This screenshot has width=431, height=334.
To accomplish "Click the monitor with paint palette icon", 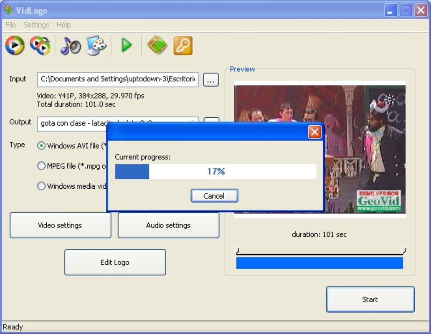I will 96,46.
